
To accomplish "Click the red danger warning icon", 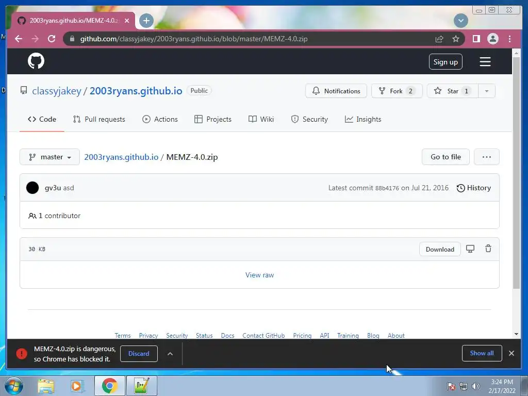I will click(22, 354).
